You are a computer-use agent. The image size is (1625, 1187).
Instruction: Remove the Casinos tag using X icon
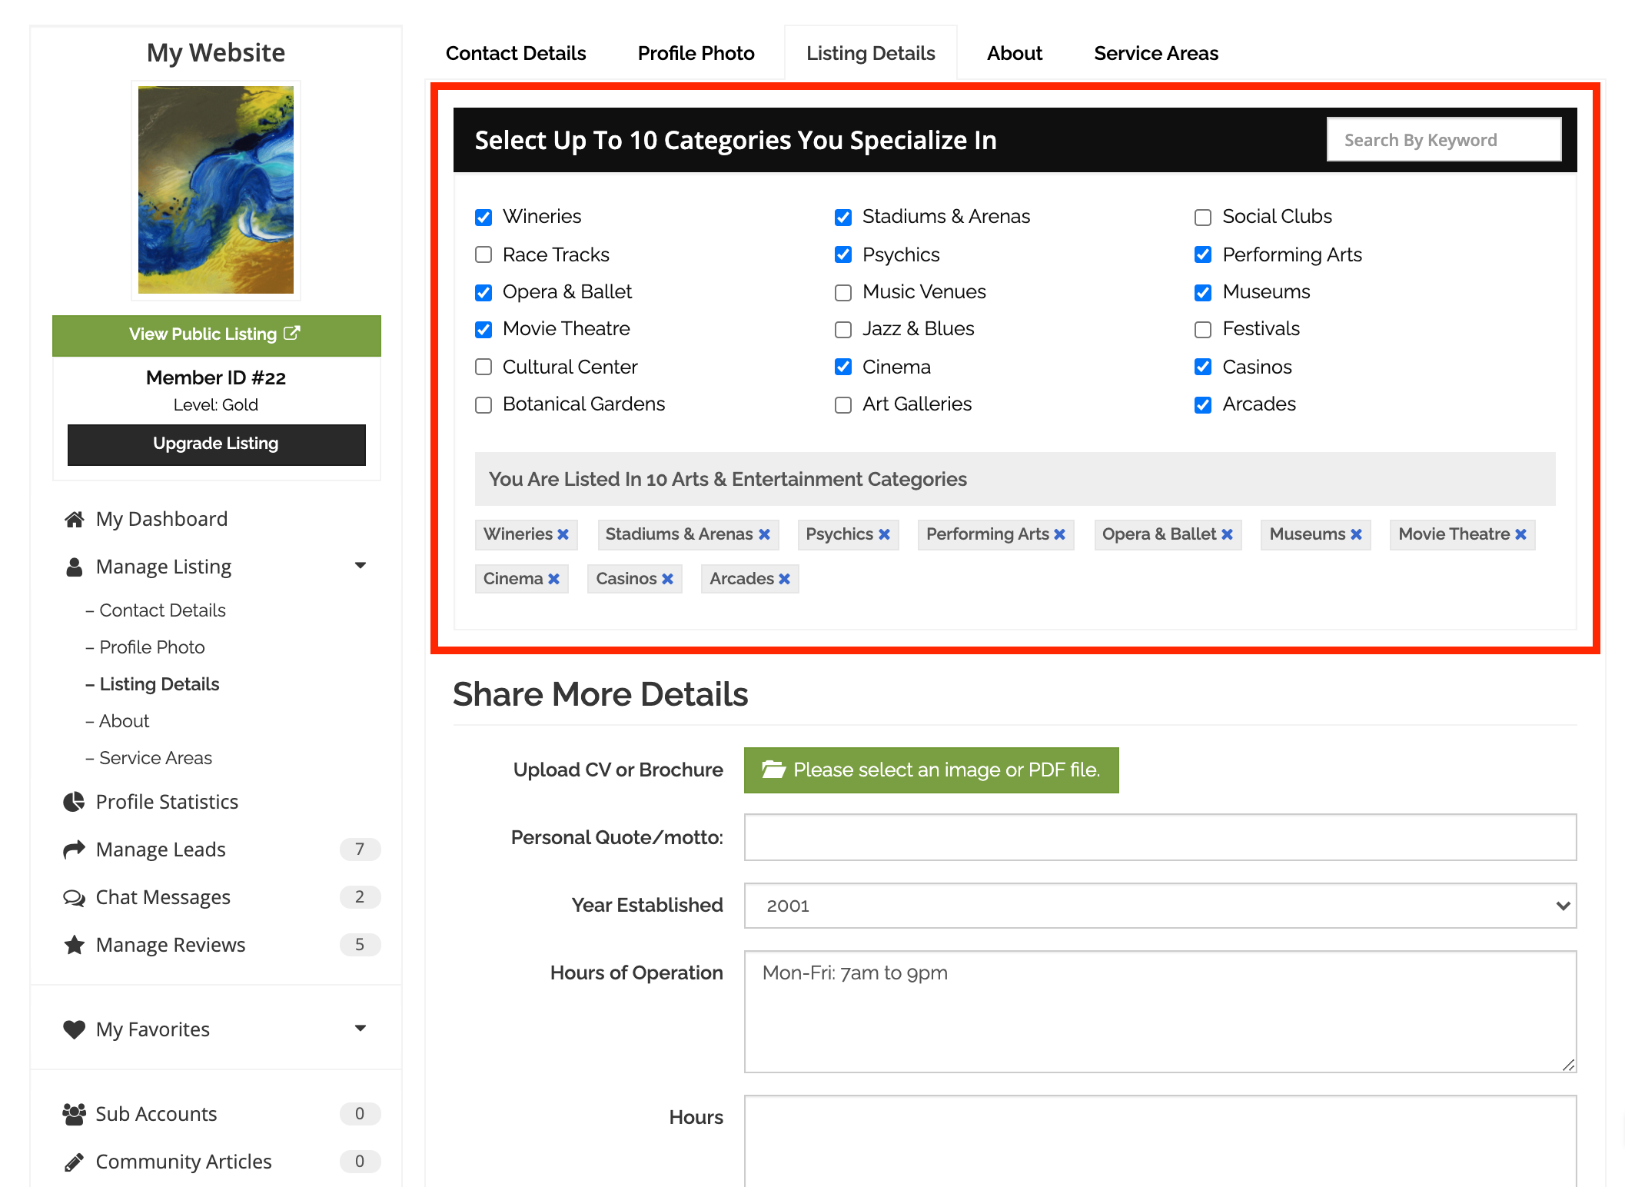(x=667, y=579)
